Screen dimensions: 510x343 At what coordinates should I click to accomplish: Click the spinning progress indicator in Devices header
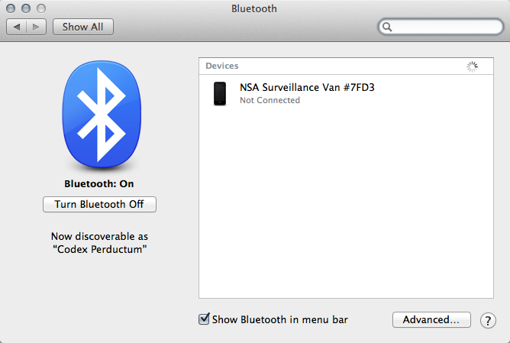coord(472,66)
